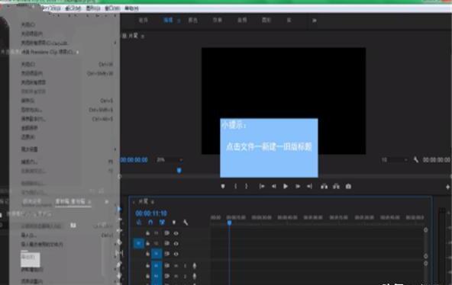
Task: Click the timeline playhead handle
Action: 230,223
